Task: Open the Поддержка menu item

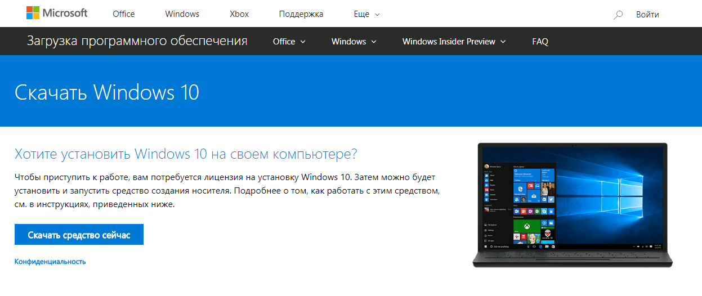Action: (301, 14)
